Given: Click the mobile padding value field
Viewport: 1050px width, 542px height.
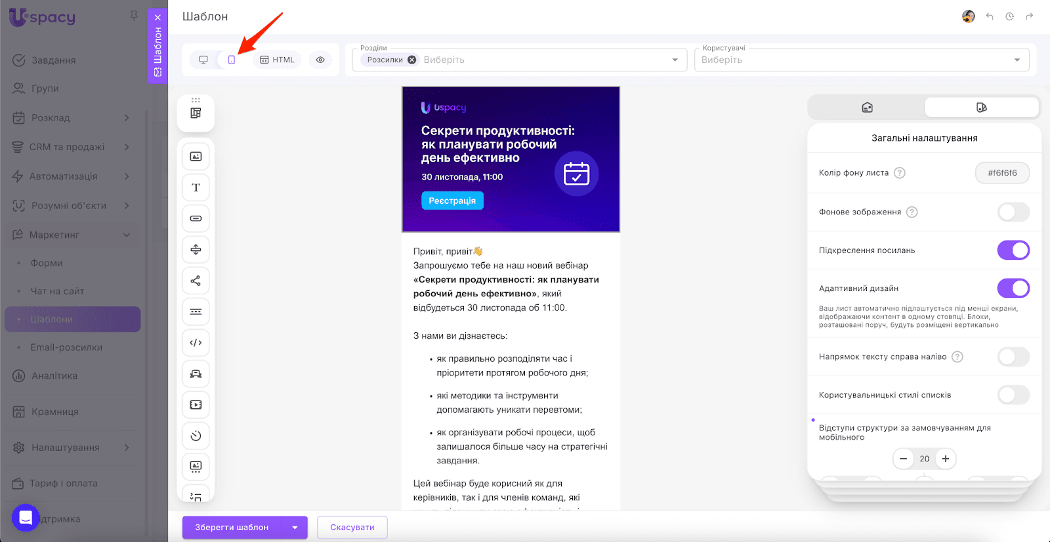Looking at the screenshot, I should (925, 459).
